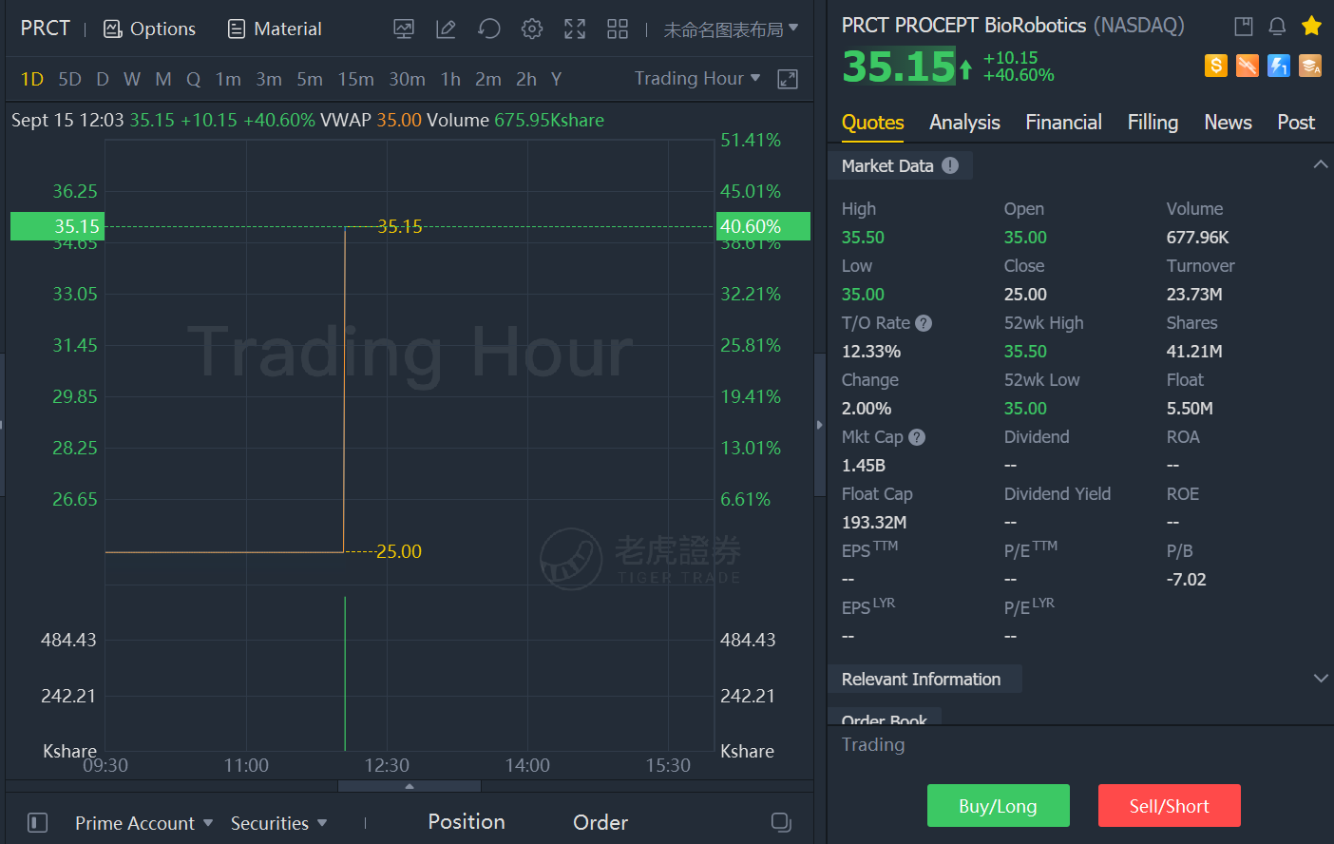Open the News tab
This screenshot has height=844, width=1334.
1228,123
